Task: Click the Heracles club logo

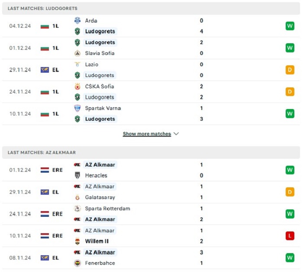Action: tap(77, 175)
